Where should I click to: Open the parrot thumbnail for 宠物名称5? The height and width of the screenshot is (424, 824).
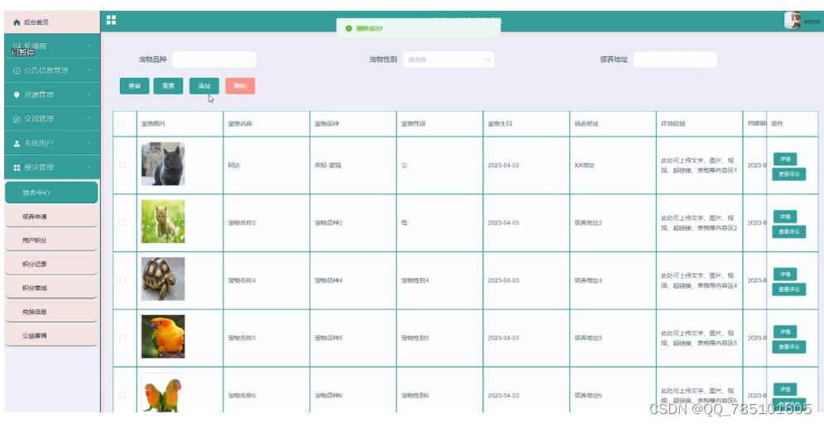[163, 336]
